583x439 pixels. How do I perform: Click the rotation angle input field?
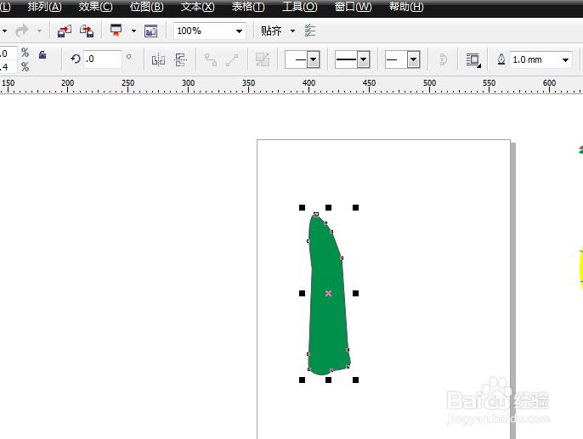pos(103,59)
